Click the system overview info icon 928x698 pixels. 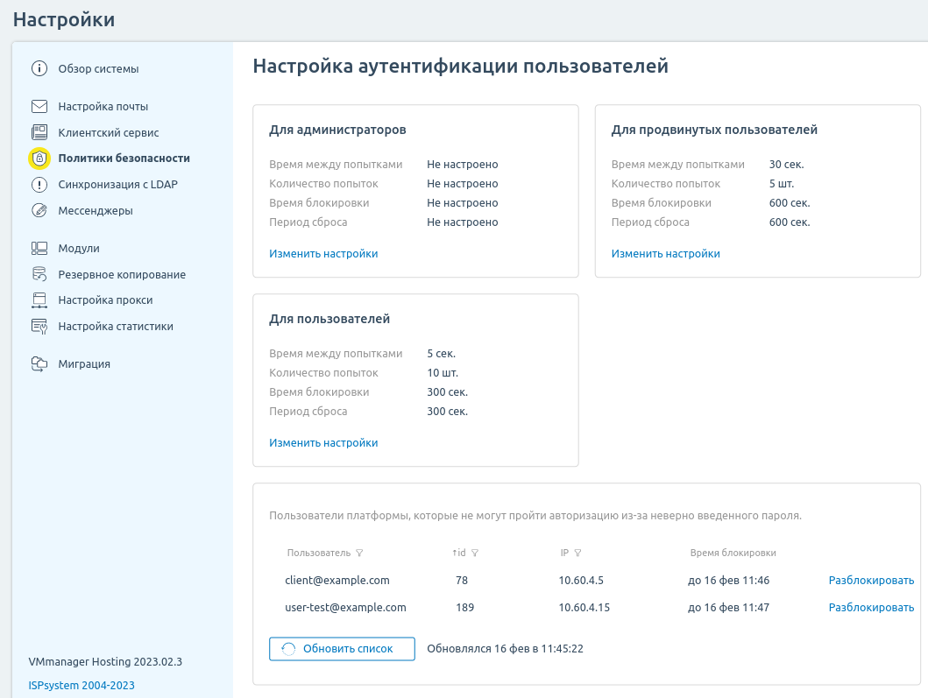[x=39, y=68]
